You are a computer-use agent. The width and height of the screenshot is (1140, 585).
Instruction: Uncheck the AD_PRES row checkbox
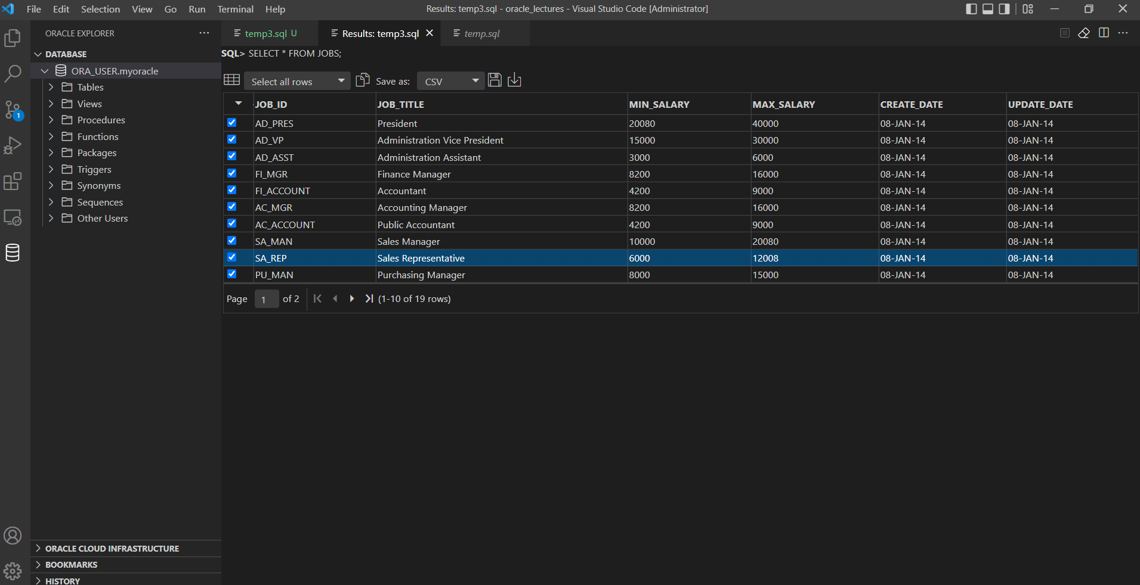click(232, 122)
